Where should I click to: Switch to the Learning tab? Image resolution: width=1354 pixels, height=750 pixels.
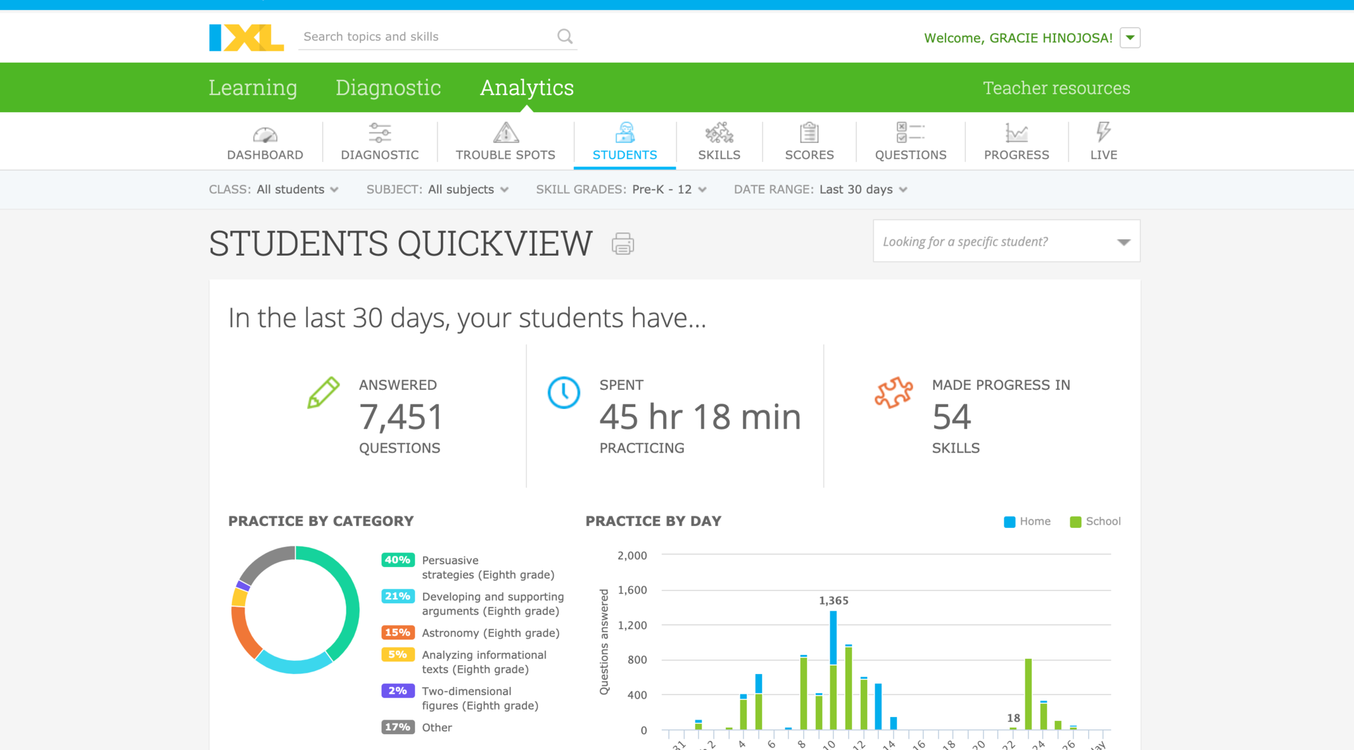click(x=253, y=88)
